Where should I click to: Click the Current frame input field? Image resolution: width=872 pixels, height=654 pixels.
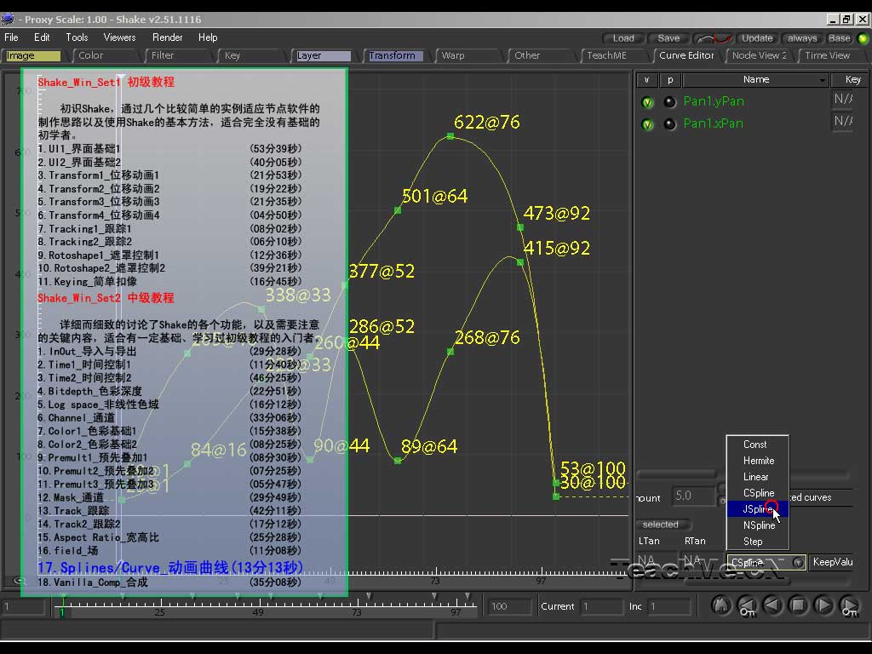point(600,606)
